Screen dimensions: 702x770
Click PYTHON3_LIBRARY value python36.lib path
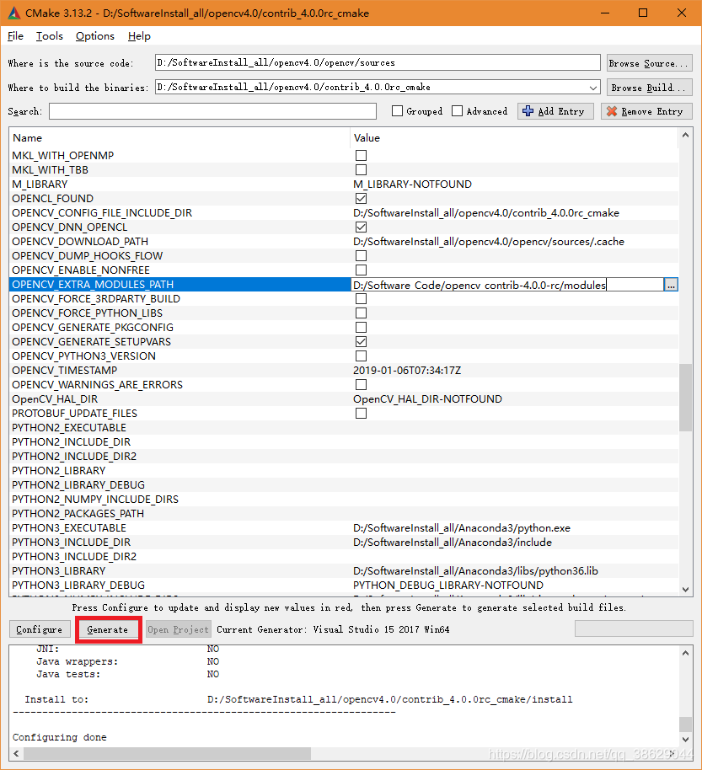click(x=475, y=571)
